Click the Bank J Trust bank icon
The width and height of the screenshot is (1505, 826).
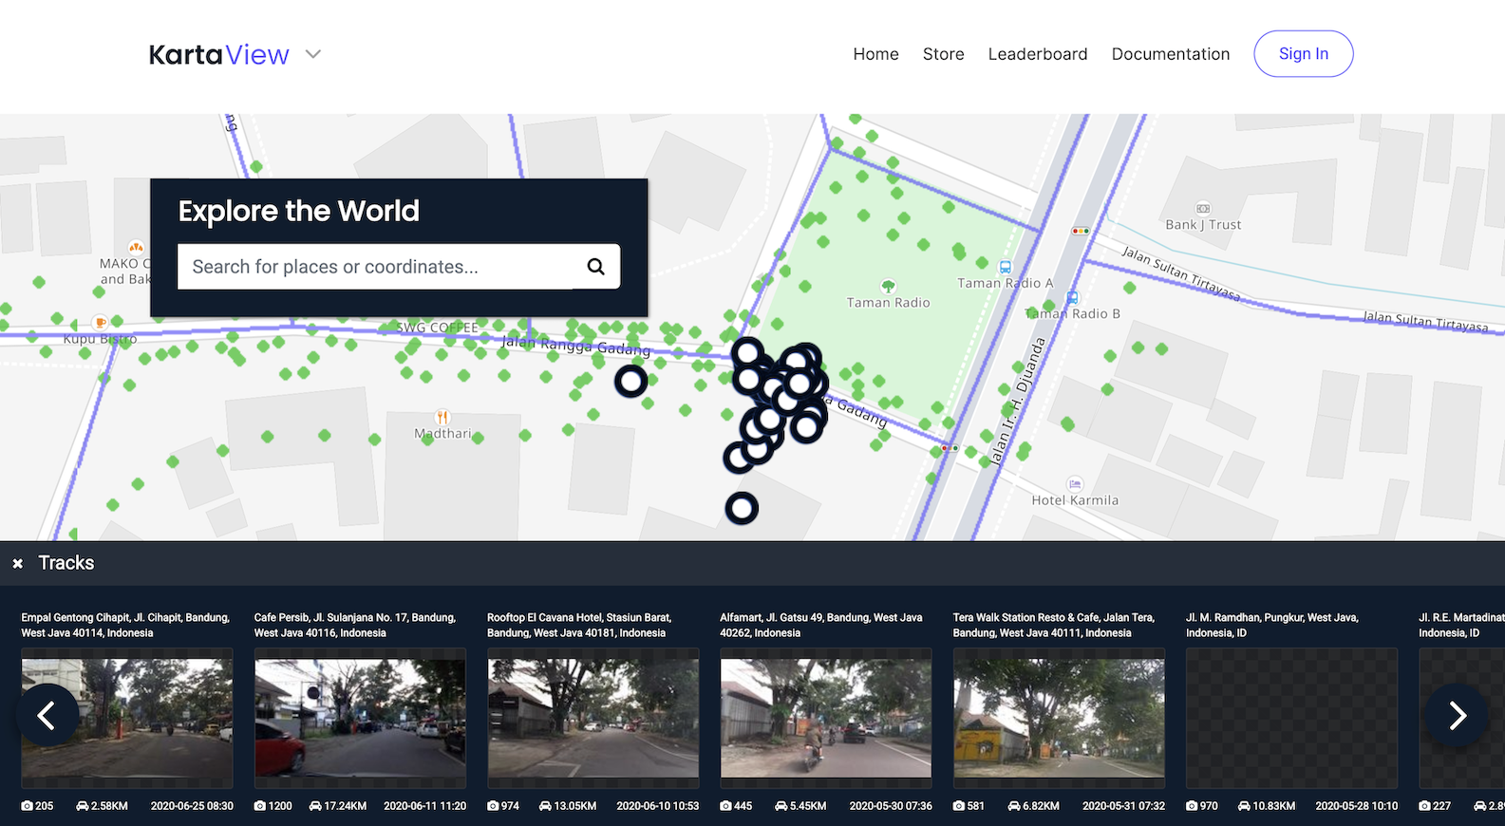tap(1203, 209)
